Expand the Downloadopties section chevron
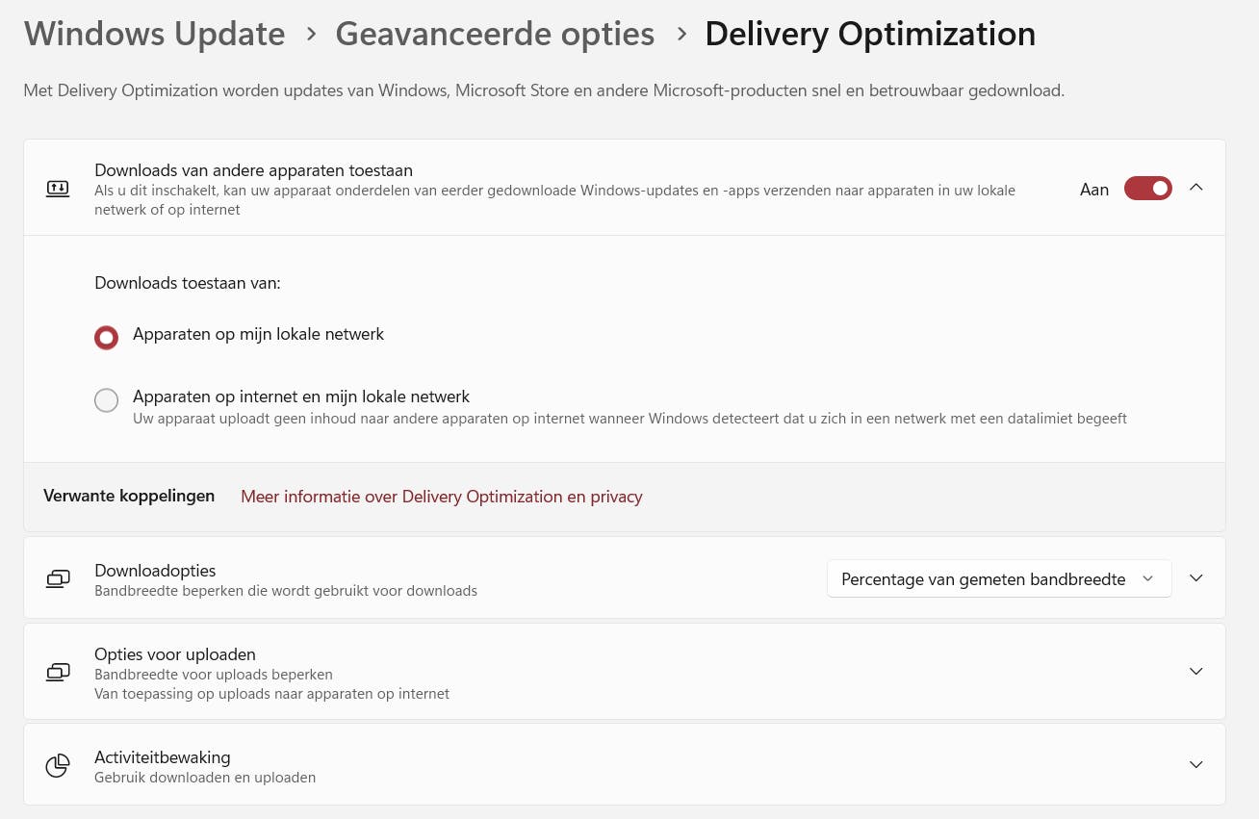This screenshot has width=1259, height=819. coord(1196,578)
